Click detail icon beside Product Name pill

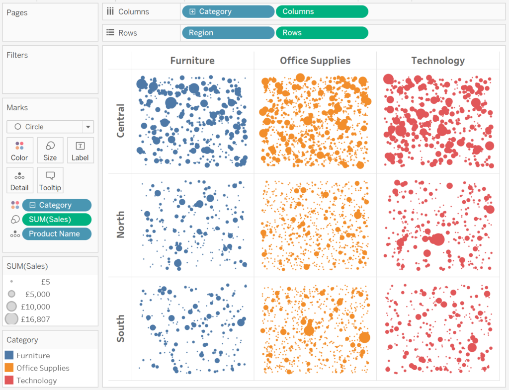[15, 234]
